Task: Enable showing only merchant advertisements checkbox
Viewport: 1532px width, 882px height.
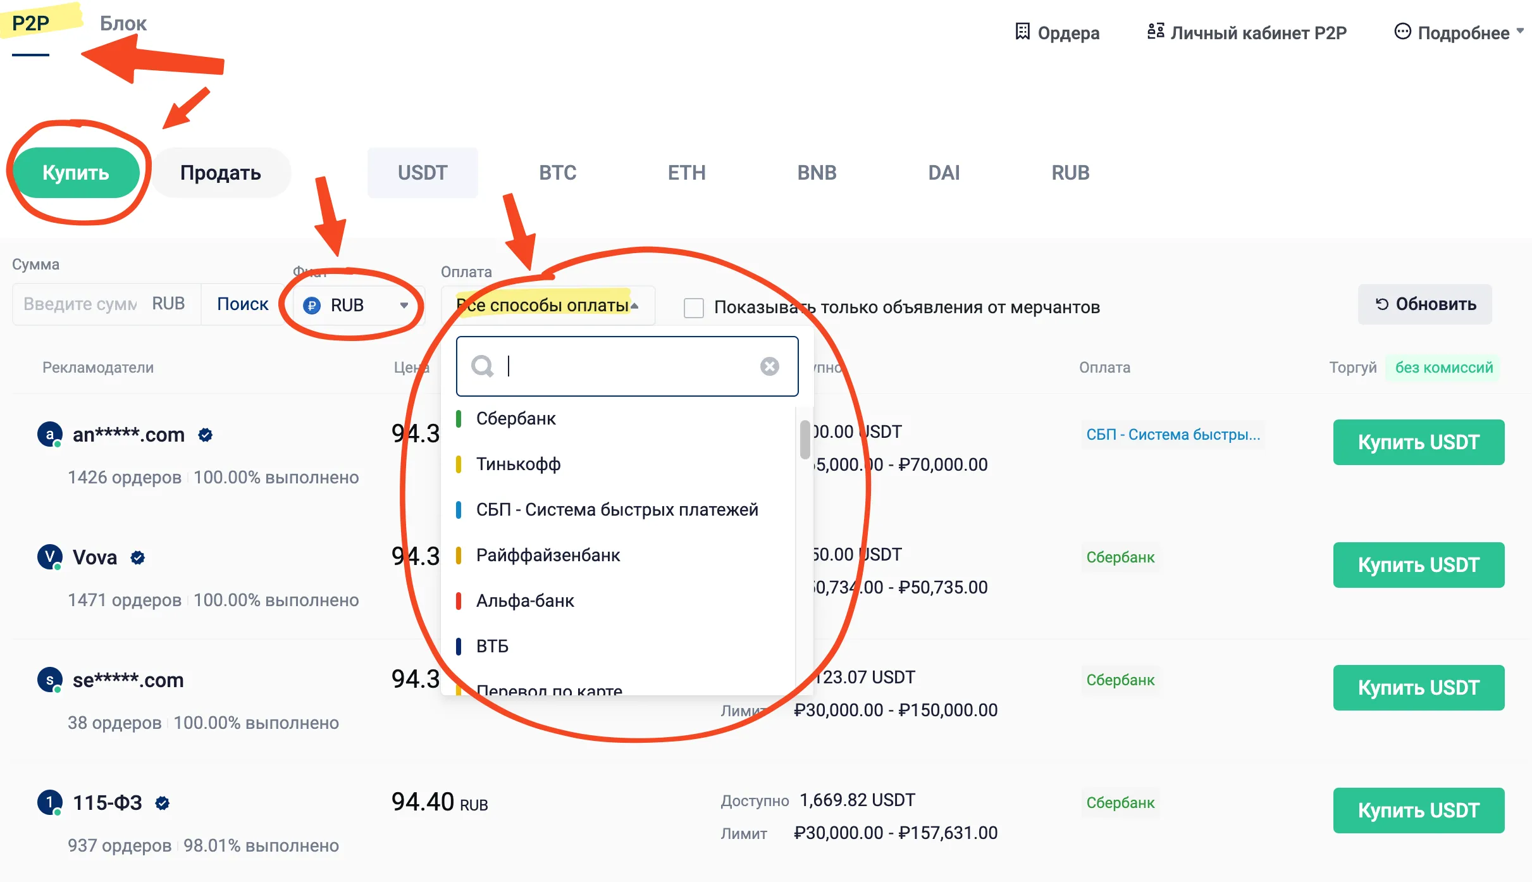Action: 694,307
